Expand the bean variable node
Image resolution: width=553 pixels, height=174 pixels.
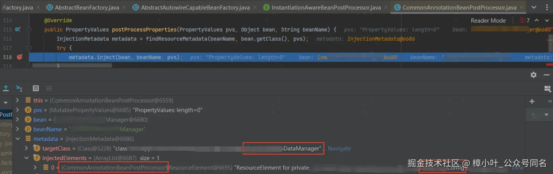pos(17,120)
